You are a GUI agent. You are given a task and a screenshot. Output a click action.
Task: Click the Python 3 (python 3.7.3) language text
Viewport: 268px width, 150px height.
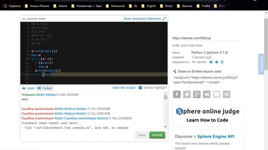[209, 52]
